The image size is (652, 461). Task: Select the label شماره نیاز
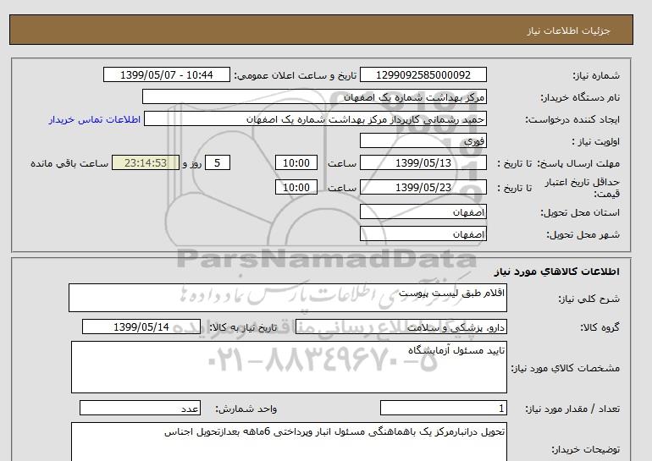pos(596,75)
